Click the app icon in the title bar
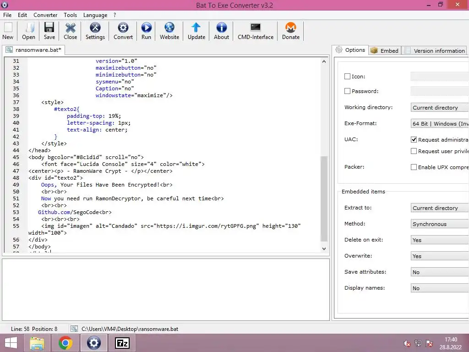The width and height of the screenshot is (469, 352). (x=5, y=5)
